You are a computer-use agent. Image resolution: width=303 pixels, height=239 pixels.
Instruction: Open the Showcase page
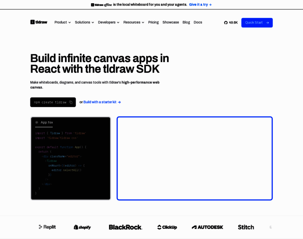pos(171,22)
